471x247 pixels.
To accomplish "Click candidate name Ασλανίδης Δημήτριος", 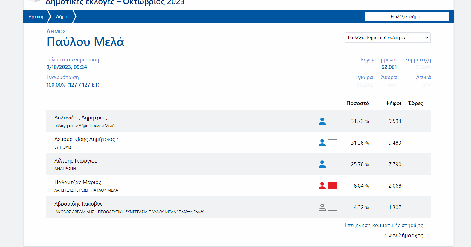I will 81,118.
